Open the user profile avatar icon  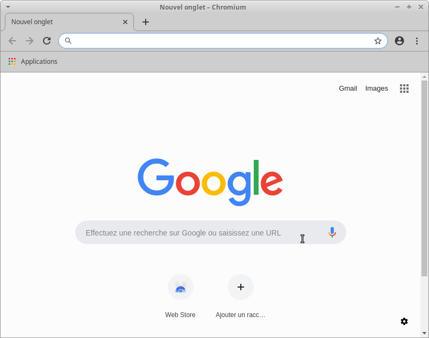399,41
